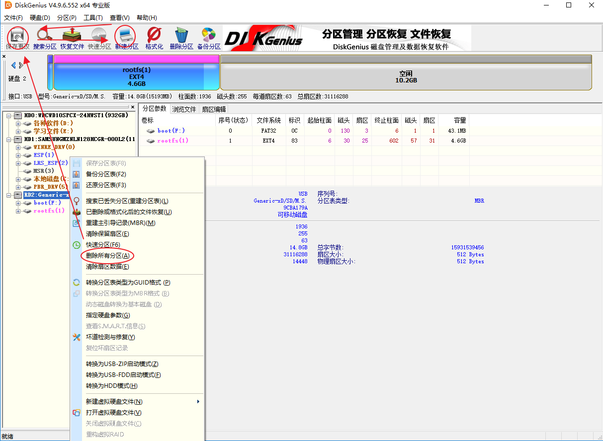Open the 硬盘(D) menu
This screenshot has width=603, height=441.
(40, 18)
